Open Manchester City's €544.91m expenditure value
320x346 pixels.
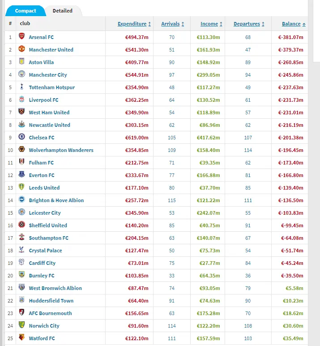[136, 74]
